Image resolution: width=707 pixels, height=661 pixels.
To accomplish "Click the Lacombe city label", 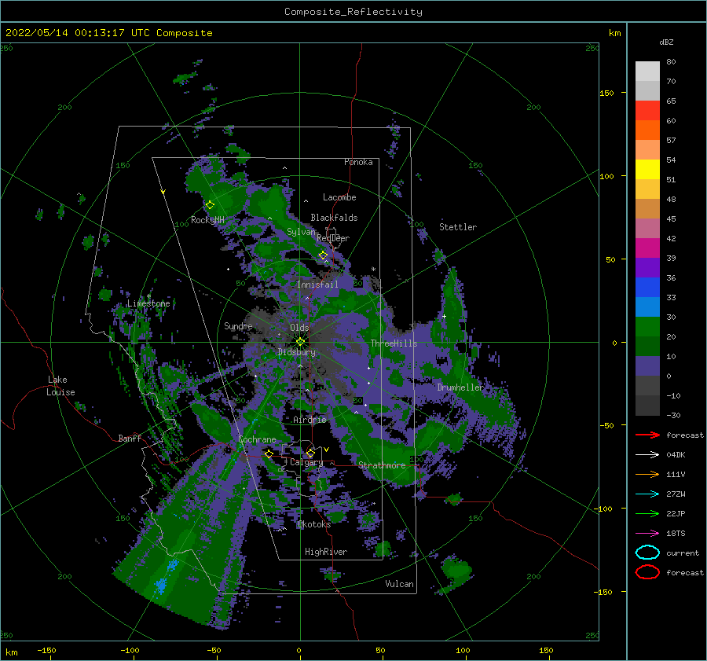I will (x=339, y=197).
